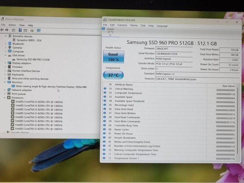The image size is (244, 183).
Task: Open the Disk menu in CrystalDiskInfo
Action: 143,25
